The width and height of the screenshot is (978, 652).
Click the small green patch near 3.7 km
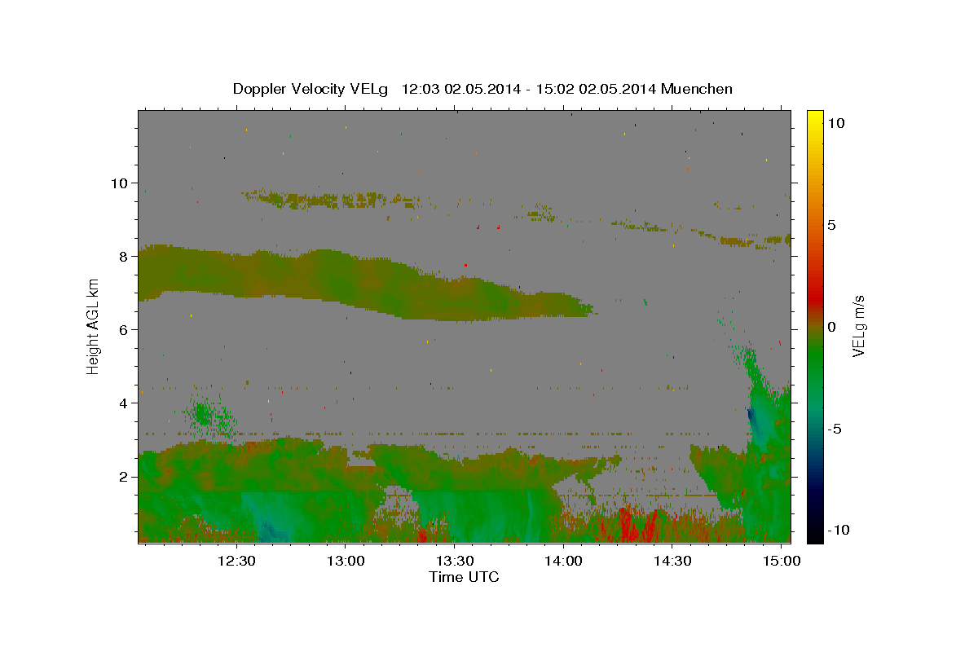pyautogui.click(x=209, y=413)
